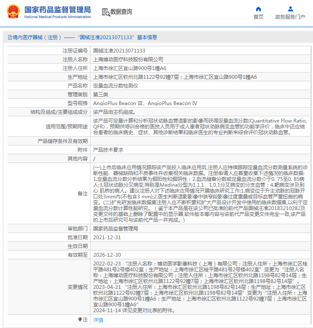The height and width of the screenshot is (328, 313).
Task: Go to 首页 text link
Action: point(258,17)
